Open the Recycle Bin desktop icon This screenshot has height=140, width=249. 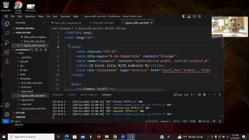(x=6, y=6)
